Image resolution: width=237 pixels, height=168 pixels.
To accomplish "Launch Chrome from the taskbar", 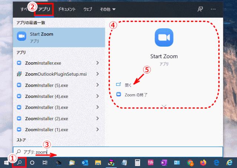I will coord(190,163).
